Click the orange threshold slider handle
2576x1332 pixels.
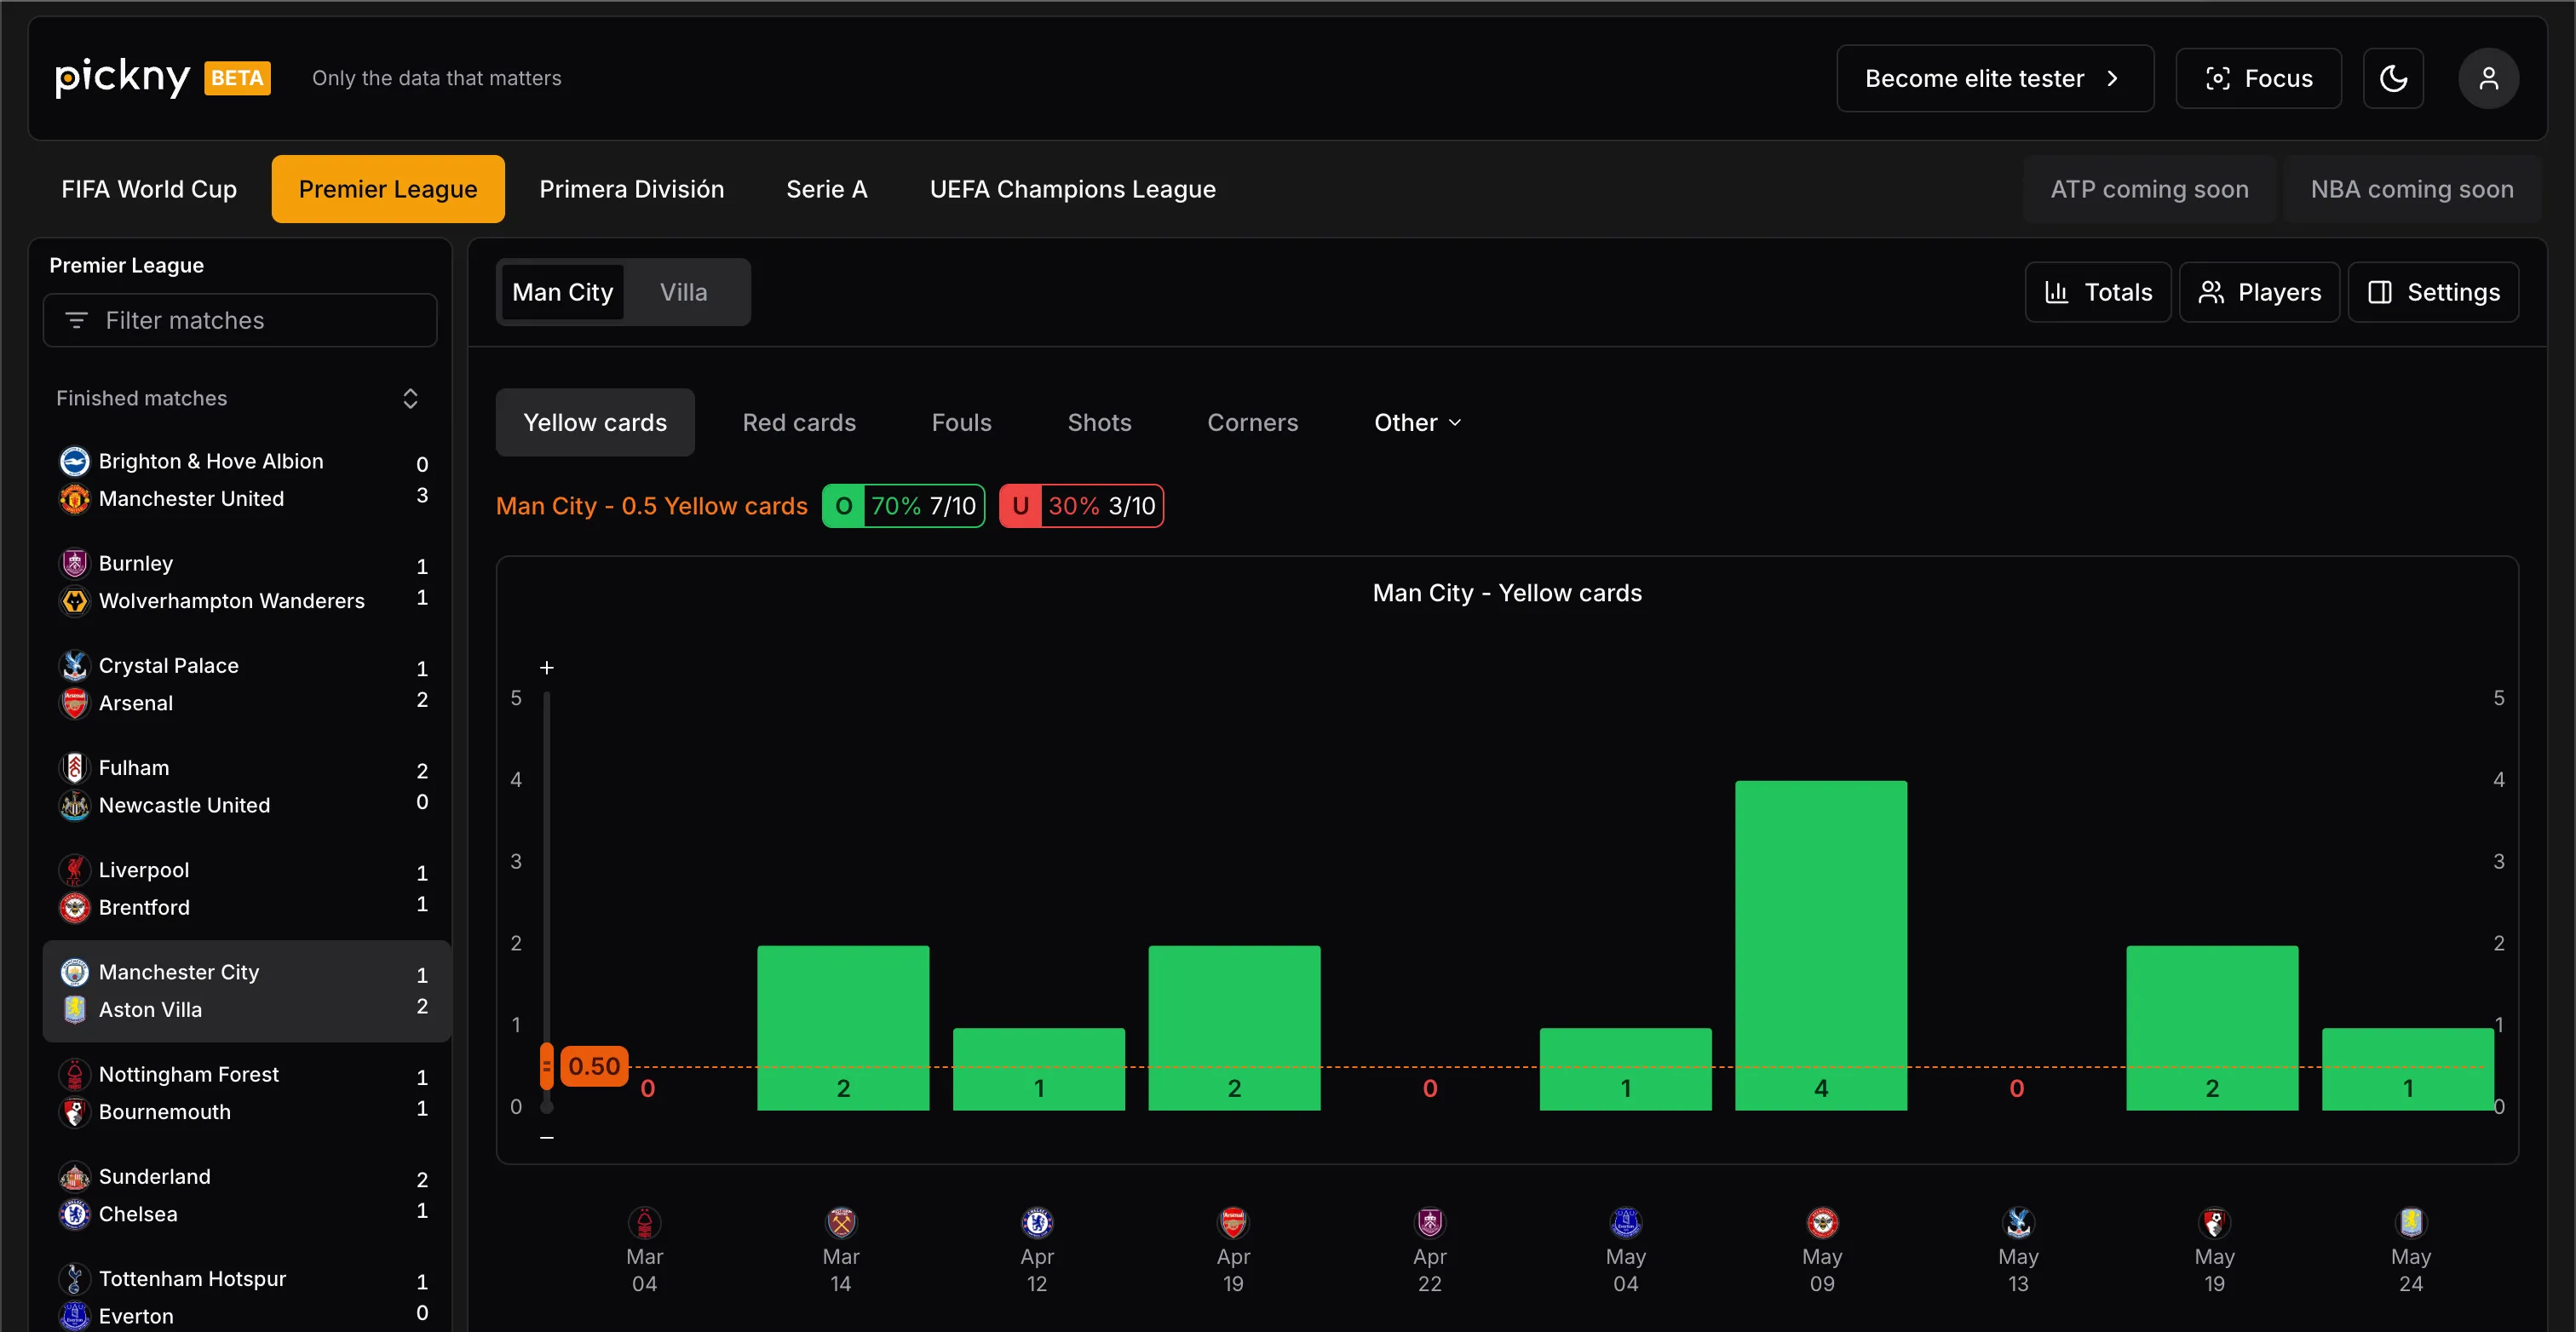tap(546, 1066)
